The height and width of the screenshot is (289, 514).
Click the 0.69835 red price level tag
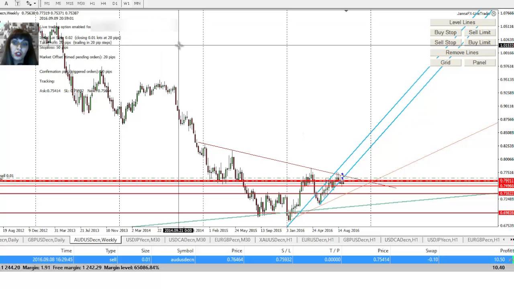506,213
